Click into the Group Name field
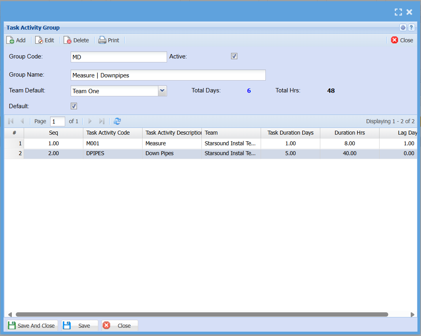Screen dimensions: 421x336 point(168,75)
